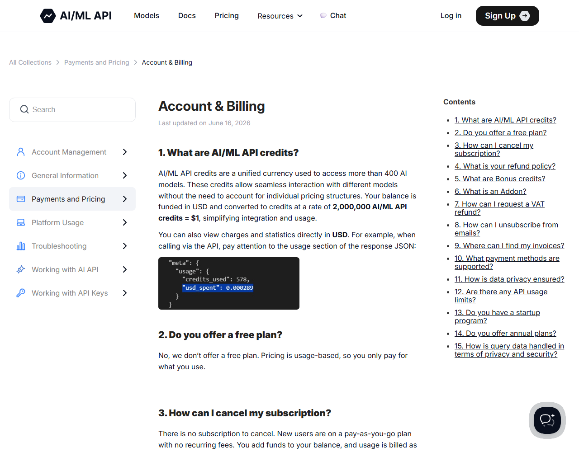579x452 pixels.
Task: Go to All Collections breadcrumb
Action: pos(30,62)
